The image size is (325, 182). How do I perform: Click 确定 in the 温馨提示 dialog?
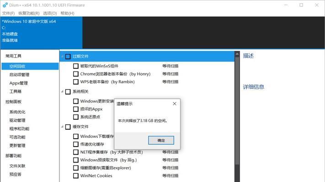[161, 140]
